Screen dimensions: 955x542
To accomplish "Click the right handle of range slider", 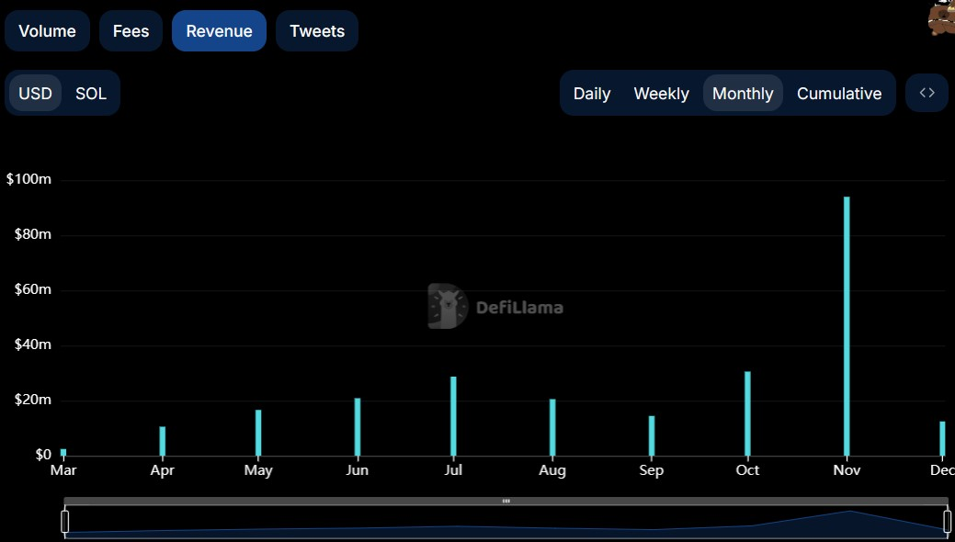I will (x=947, y=522).
